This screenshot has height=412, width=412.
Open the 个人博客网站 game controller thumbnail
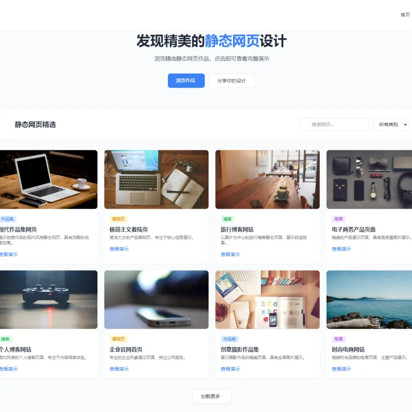pyautogui.click(x=48, y=300)
